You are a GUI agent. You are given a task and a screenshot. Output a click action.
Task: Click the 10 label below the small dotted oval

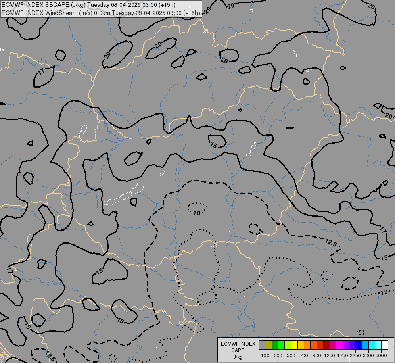click(x=197, y=213)
